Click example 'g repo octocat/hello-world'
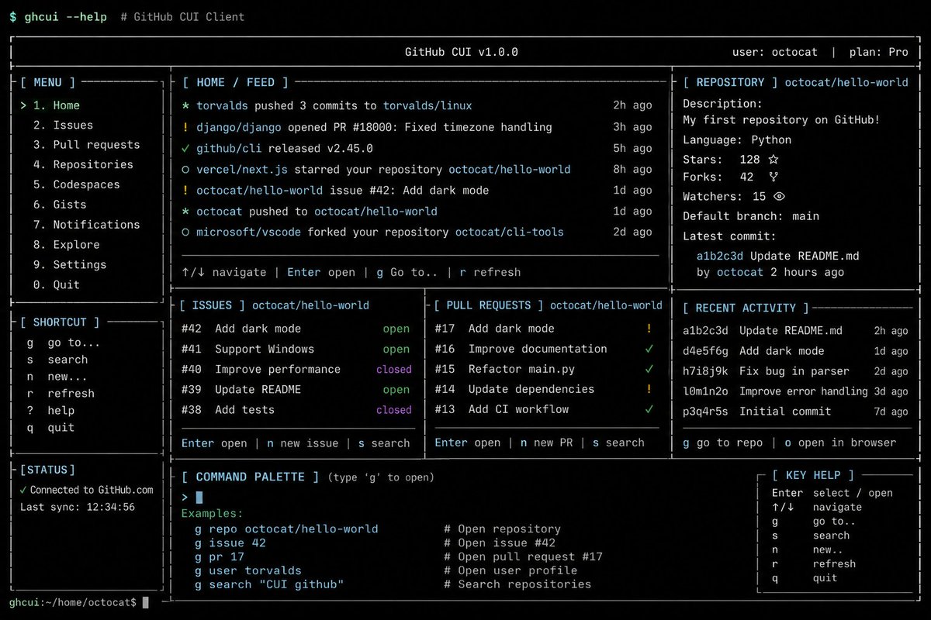Screen dimensions: 931x620 point(287,529)
